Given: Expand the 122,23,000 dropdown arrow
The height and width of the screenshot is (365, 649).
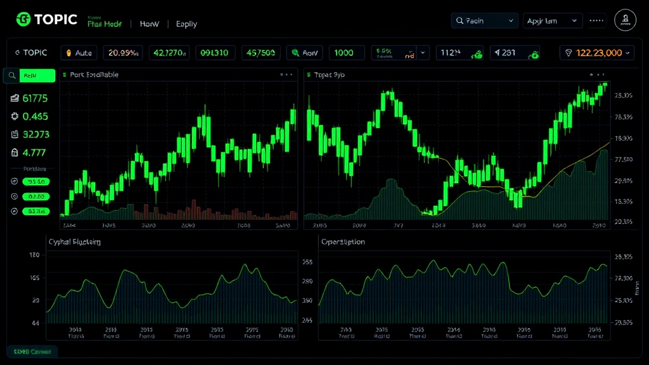Looking at the screenshot, I should (x=628, y=53).
